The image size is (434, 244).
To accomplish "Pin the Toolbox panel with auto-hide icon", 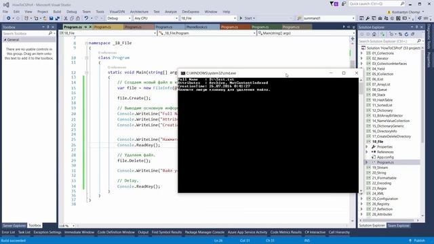I will pos(48,27).
